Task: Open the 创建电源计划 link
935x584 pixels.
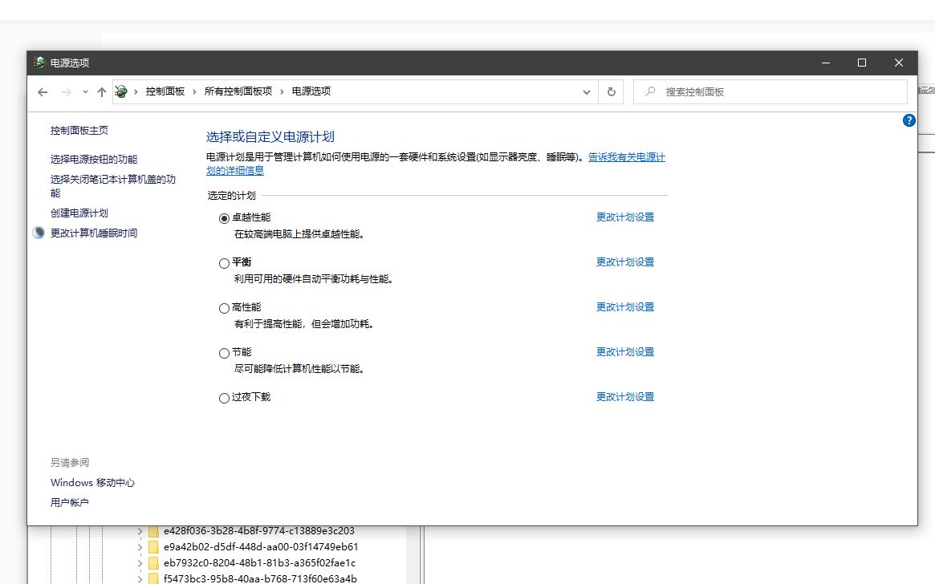Action: pos(80,211)
